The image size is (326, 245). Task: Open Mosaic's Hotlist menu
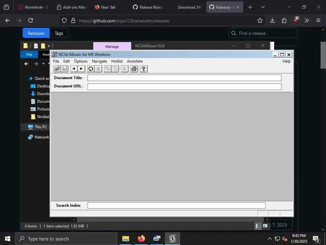point(117,61)
